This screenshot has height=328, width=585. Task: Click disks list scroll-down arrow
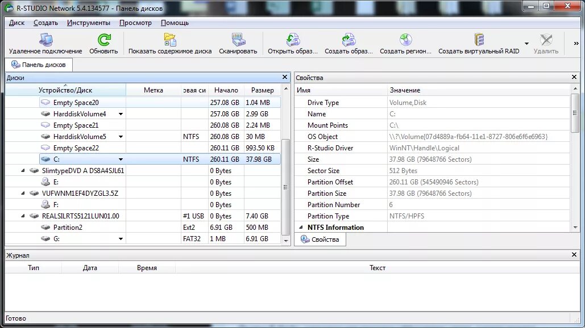click(x=286, y=241)
